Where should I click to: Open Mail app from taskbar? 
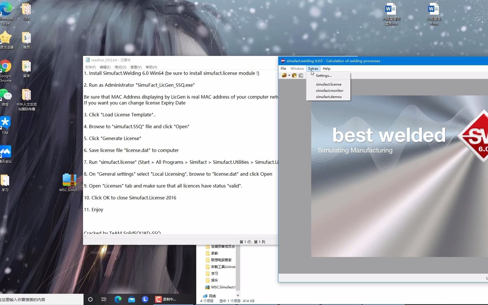point(131,299)
